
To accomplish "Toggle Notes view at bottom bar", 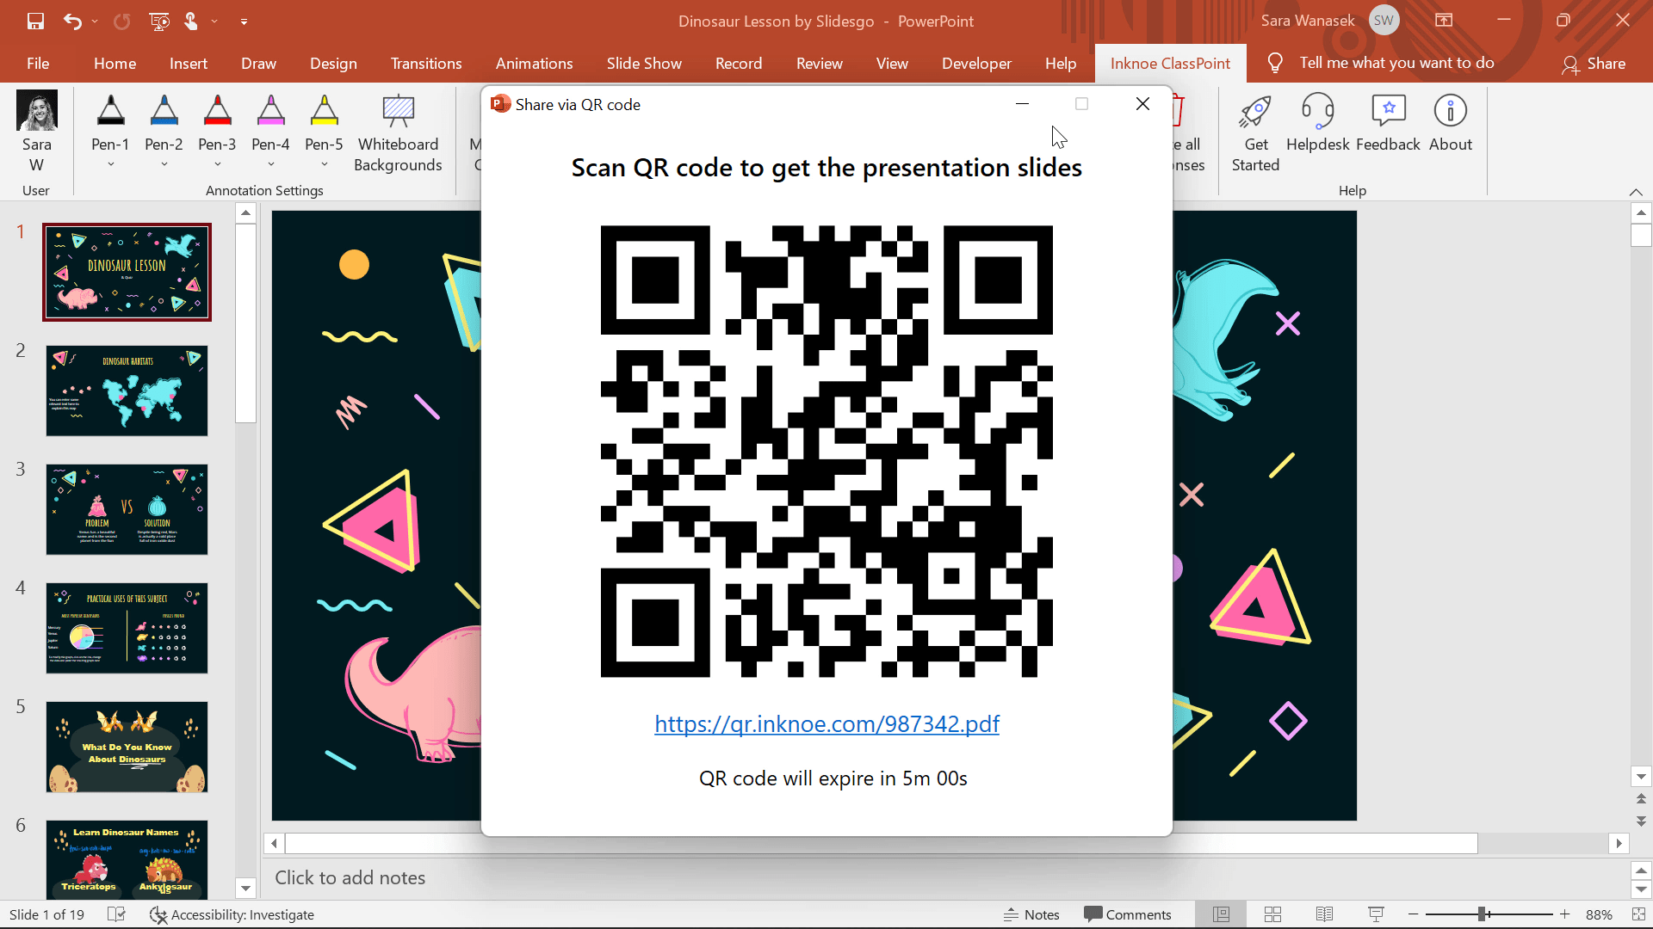I will pyautogui.click(x=1031, y=914).
